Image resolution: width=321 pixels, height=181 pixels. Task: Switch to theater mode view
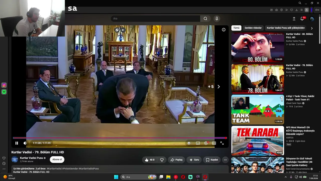[x=214, y=143]
